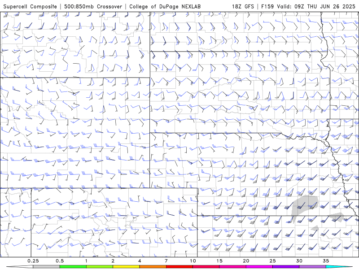Click the legend value 4
This screenshot has width=359, height=269.
click(140, 261)
